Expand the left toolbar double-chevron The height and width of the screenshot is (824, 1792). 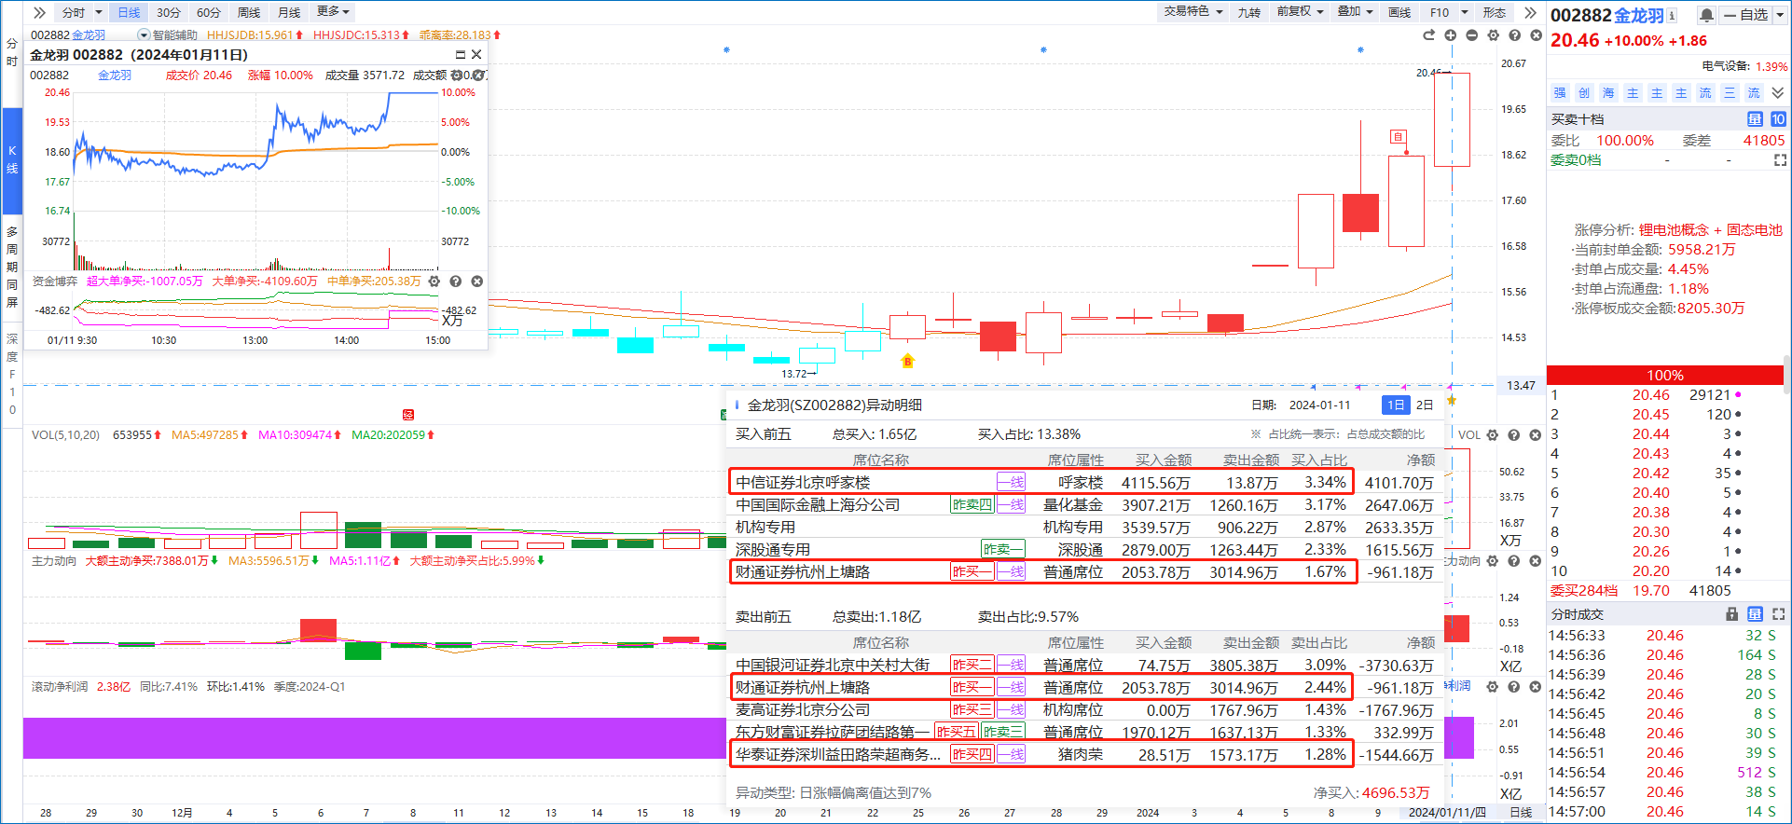click(x=39, y=12)
